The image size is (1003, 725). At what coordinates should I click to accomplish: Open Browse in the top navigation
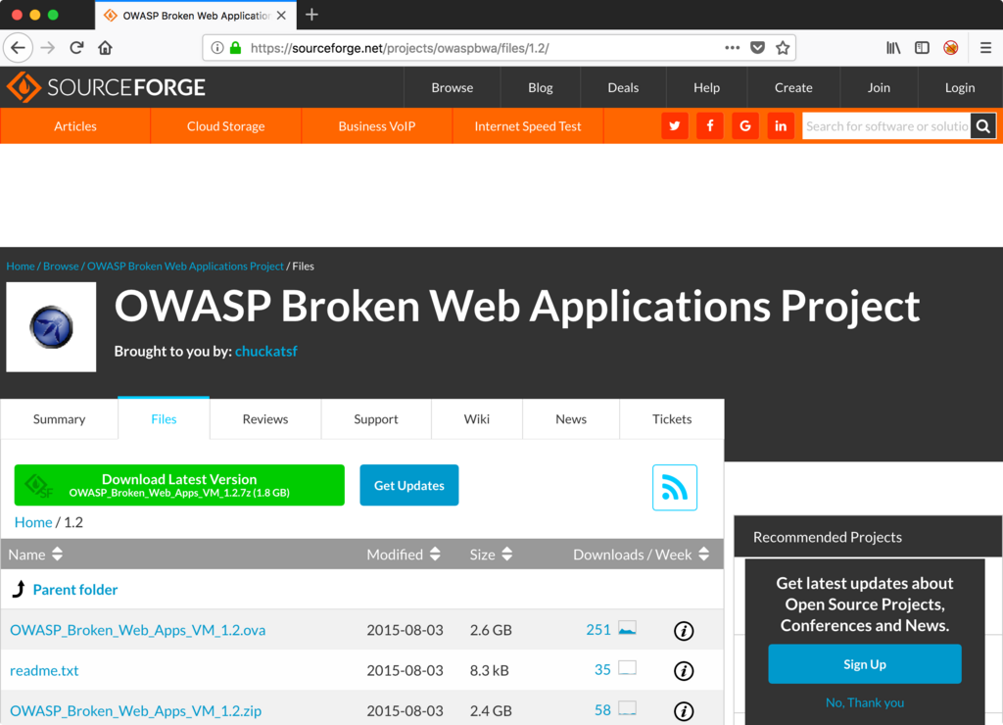(x=453, y=87)
